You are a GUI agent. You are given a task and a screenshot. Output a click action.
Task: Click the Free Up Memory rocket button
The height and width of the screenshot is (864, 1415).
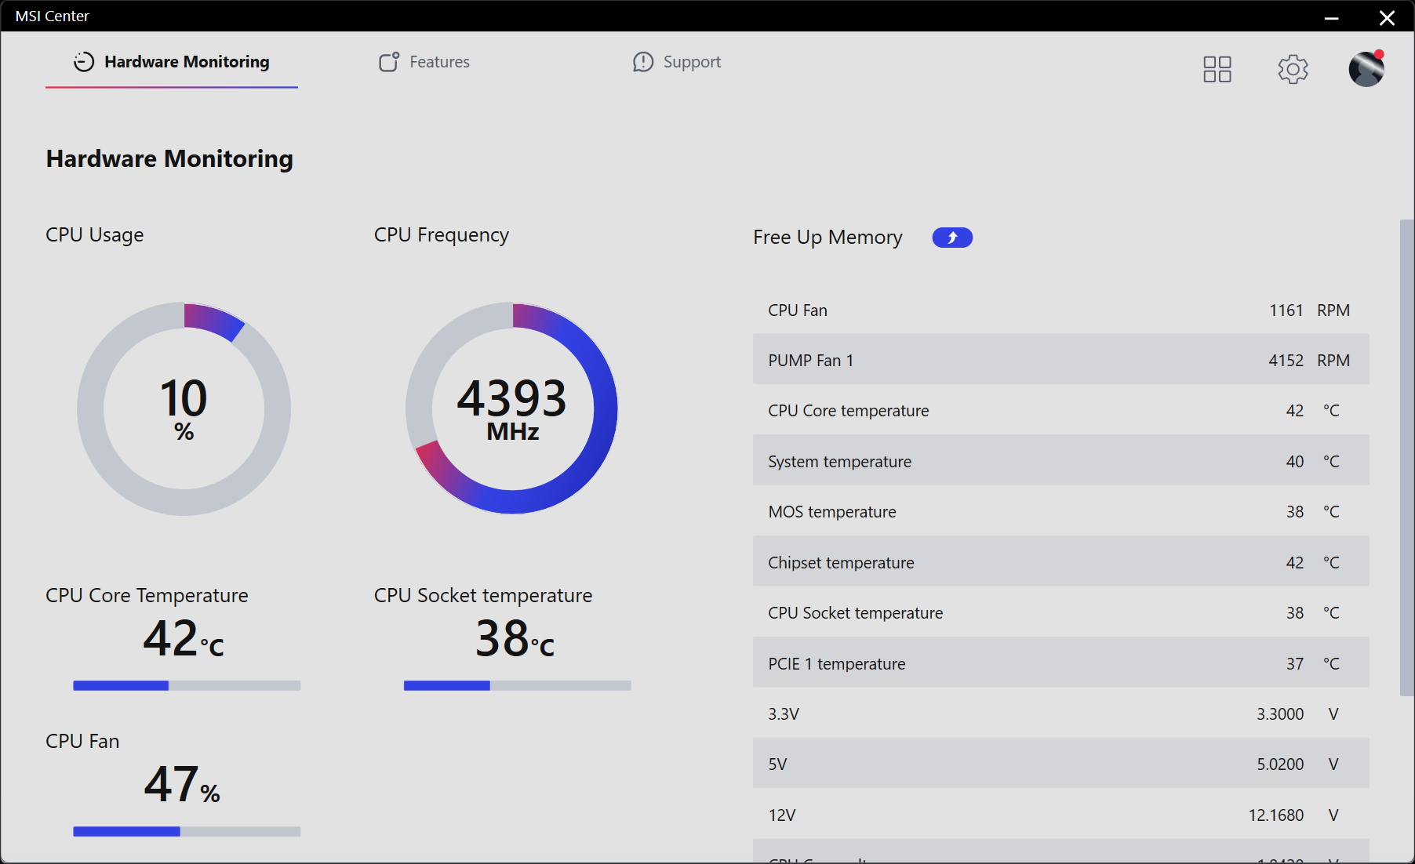tap(952, 238)
